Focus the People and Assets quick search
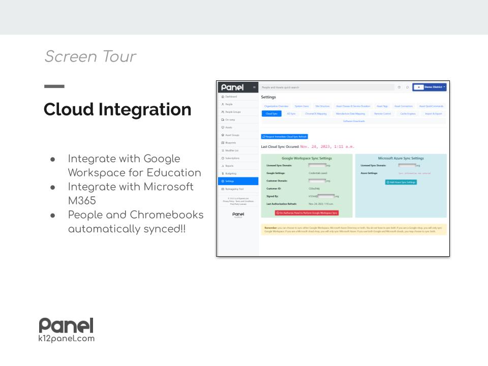The height and width of the screenshot is (366, 488). click(327, 87)
